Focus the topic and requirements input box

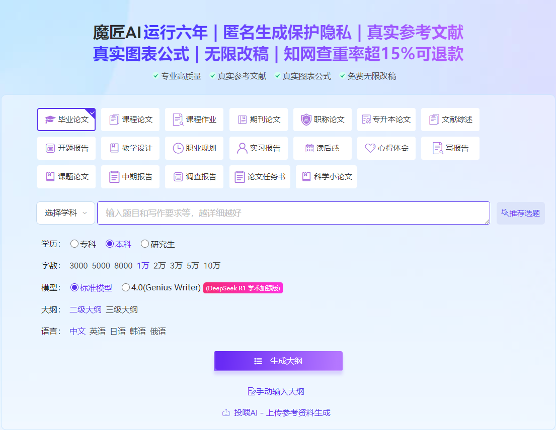coord(293,213)
